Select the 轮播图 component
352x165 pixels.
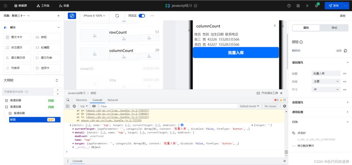[x=47, y=47]
